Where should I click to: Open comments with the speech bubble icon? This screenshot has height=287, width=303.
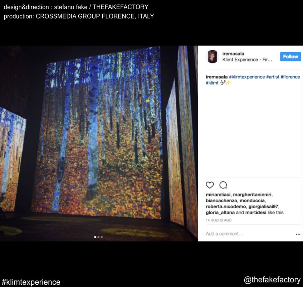223,185
